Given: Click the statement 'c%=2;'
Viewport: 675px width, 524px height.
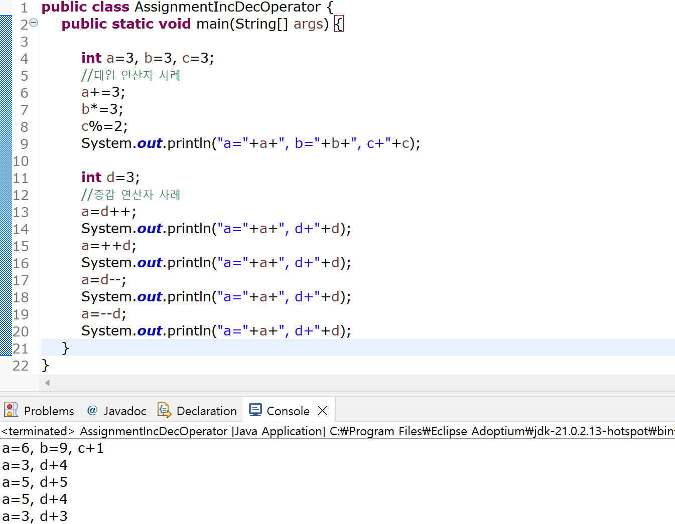Looking at the screenshot, I should coord(104,126).
